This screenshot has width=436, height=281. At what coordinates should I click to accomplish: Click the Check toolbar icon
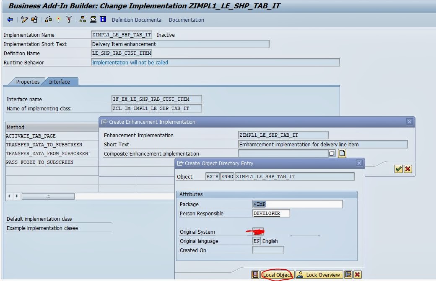[48, 19]
